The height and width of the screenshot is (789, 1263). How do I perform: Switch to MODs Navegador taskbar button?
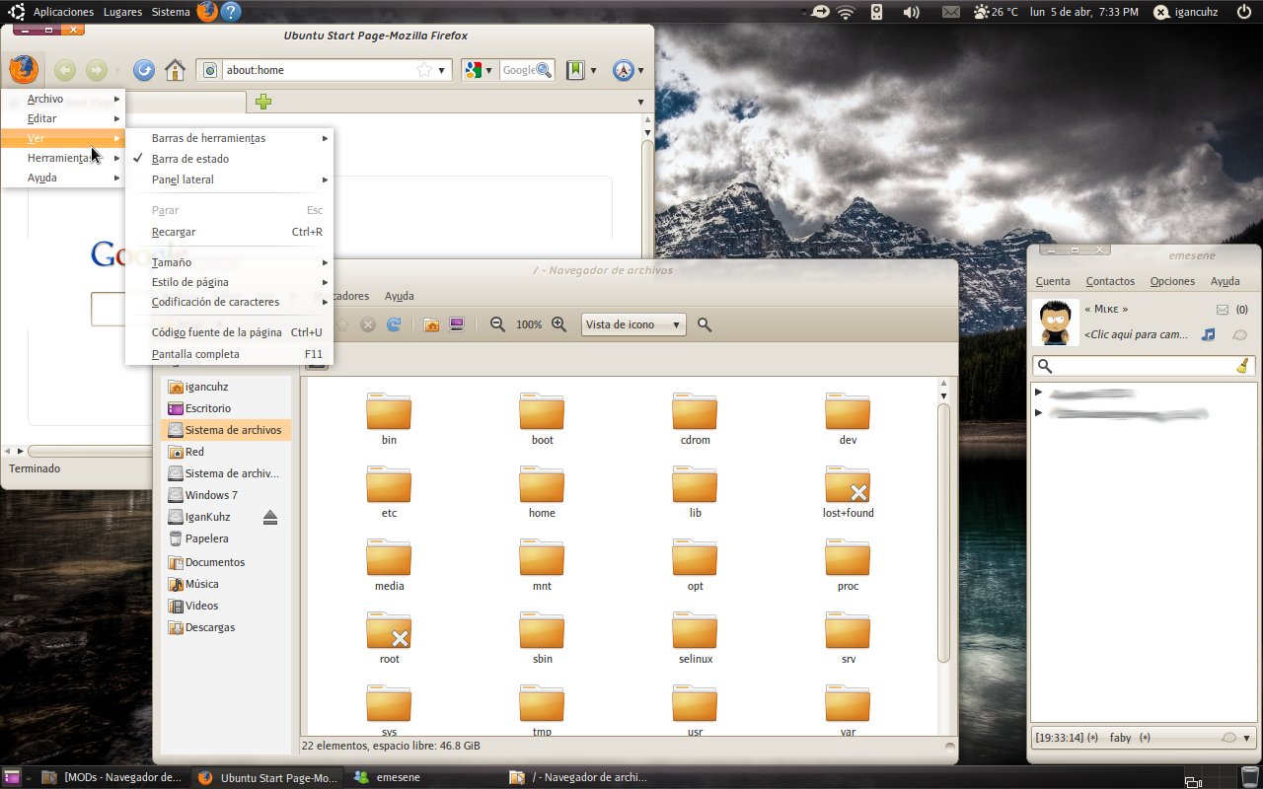click(112, 777)
